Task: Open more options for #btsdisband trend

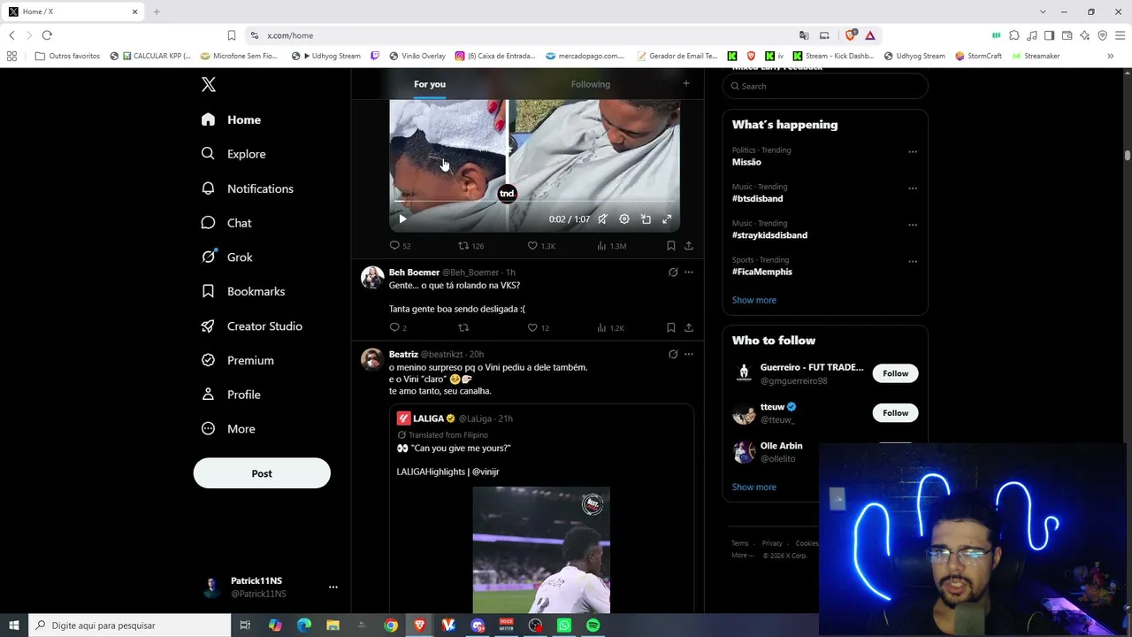Action: pyautogui.click(x=913, y=188)
